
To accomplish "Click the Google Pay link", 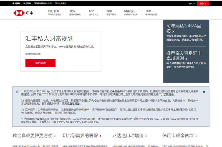I will click(73, 122).
